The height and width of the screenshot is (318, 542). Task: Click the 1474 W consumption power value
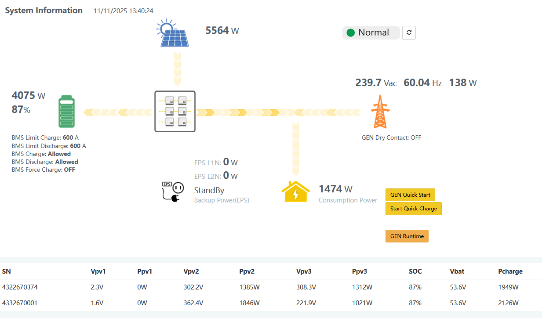coord(335,189)
